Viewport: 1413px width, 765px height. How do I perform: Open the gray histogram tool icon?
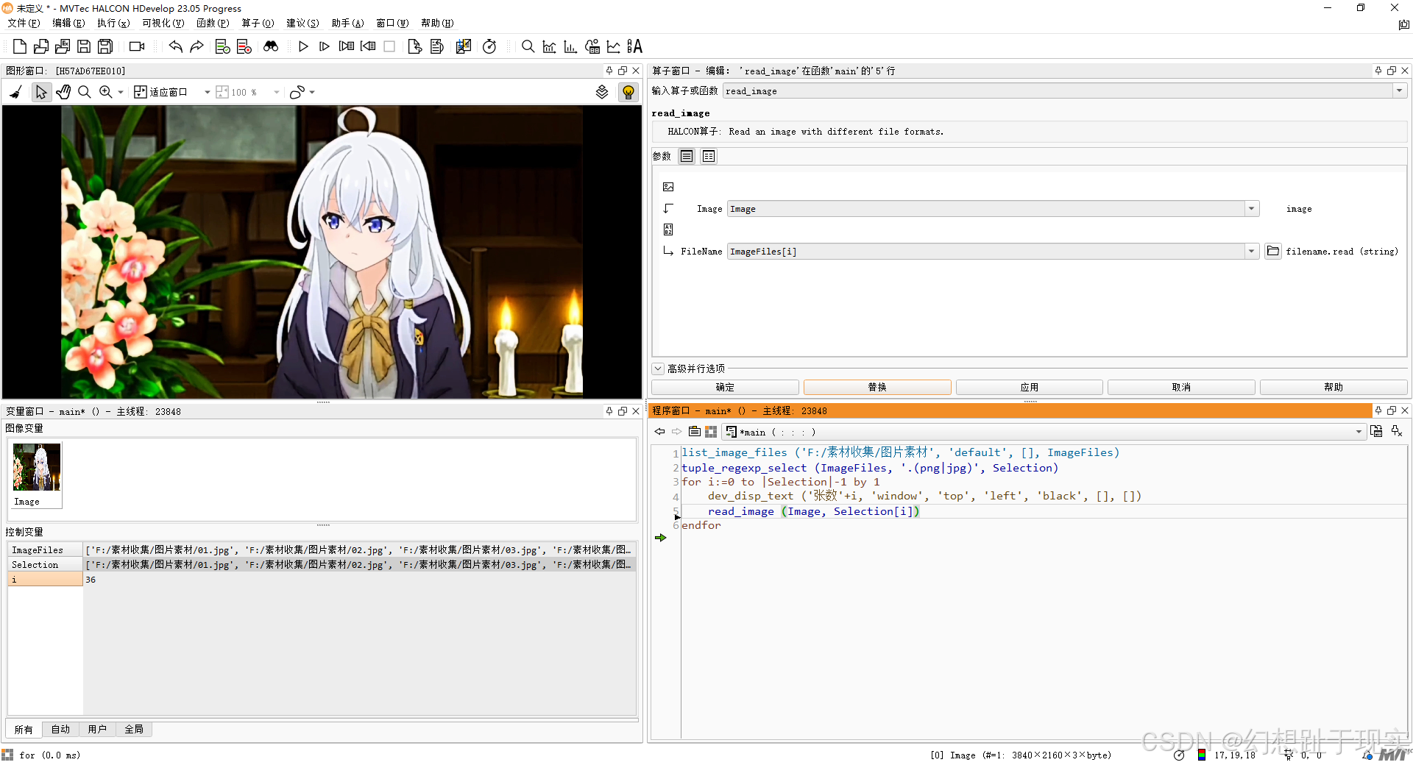pos(549,46)
